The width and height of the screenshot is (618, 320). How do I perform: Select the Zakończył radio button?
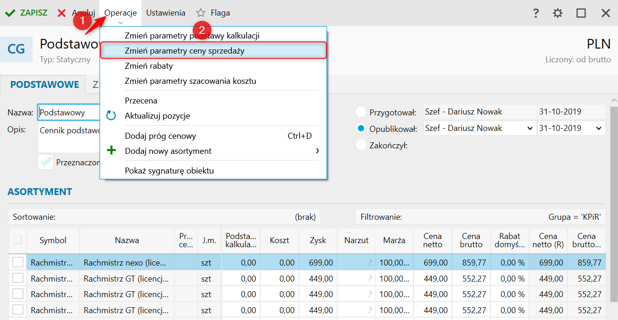361,146
